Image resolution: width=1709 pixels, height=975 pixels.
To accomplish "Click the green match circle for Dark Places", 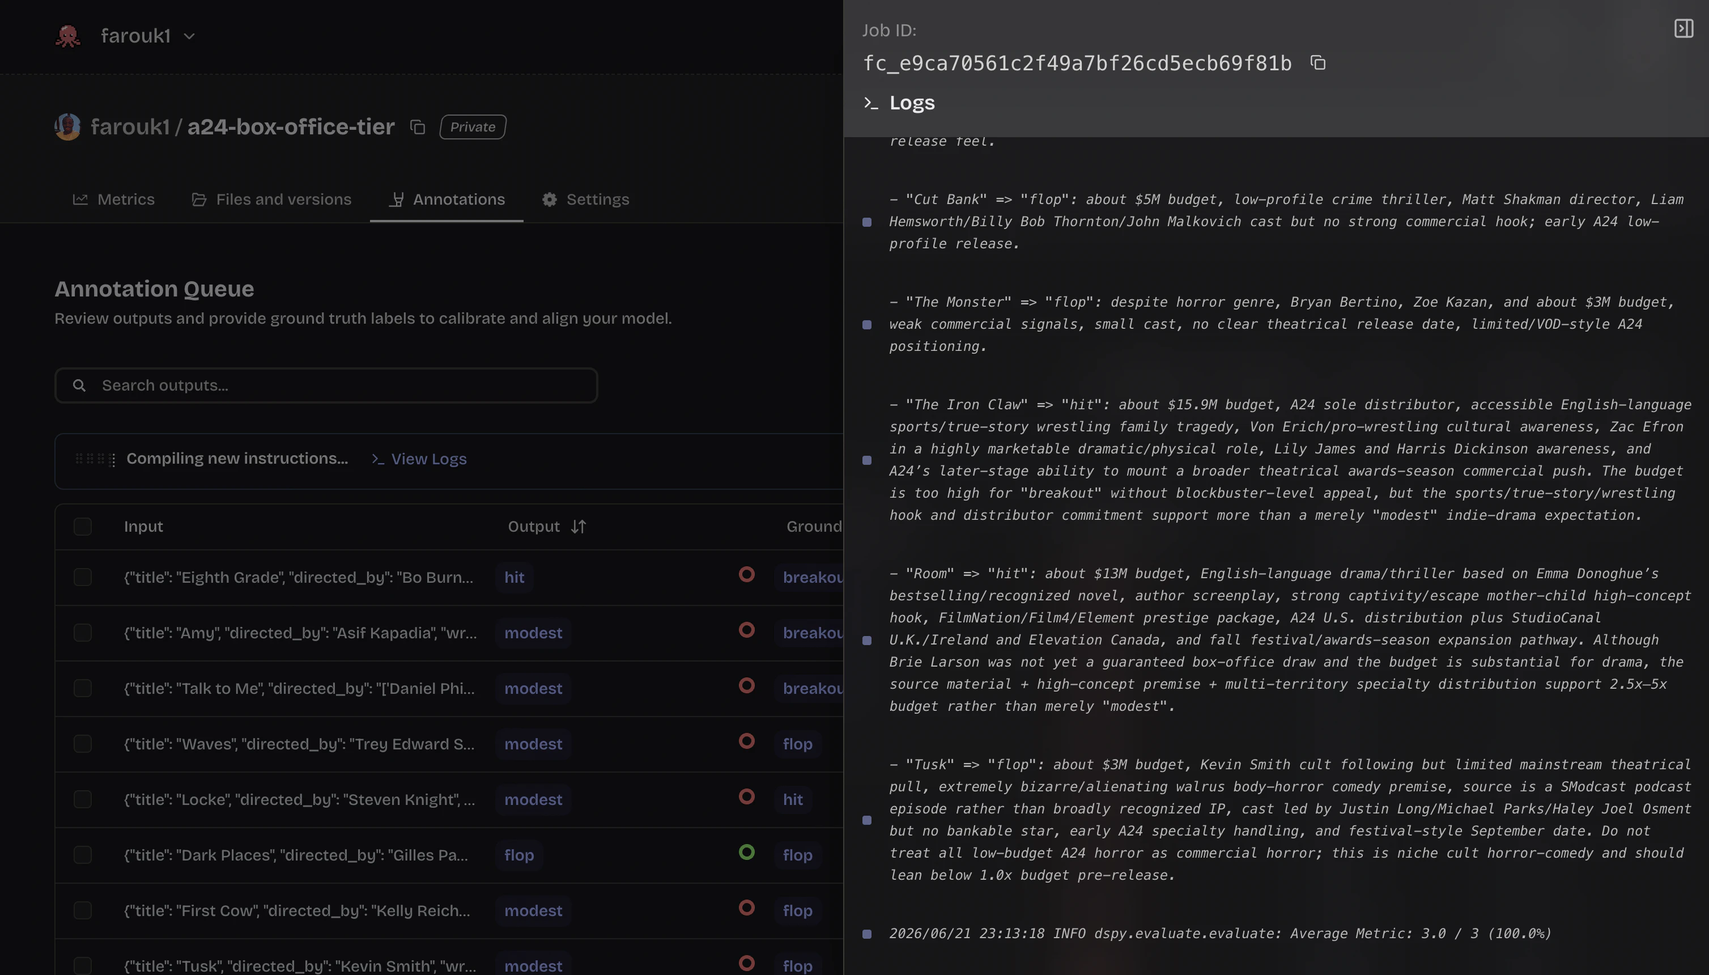I will click(x=746, y=852).
